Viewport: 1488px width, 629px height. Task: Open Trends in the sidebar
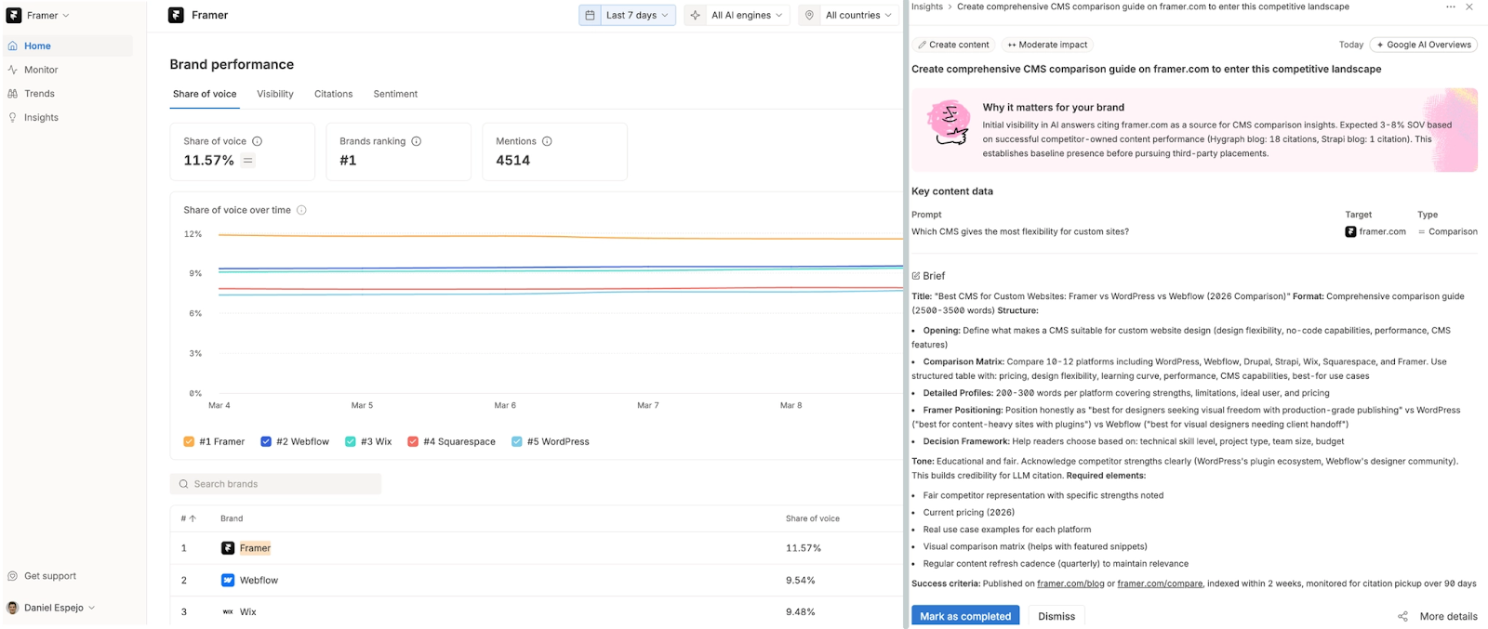coord(39,94)
